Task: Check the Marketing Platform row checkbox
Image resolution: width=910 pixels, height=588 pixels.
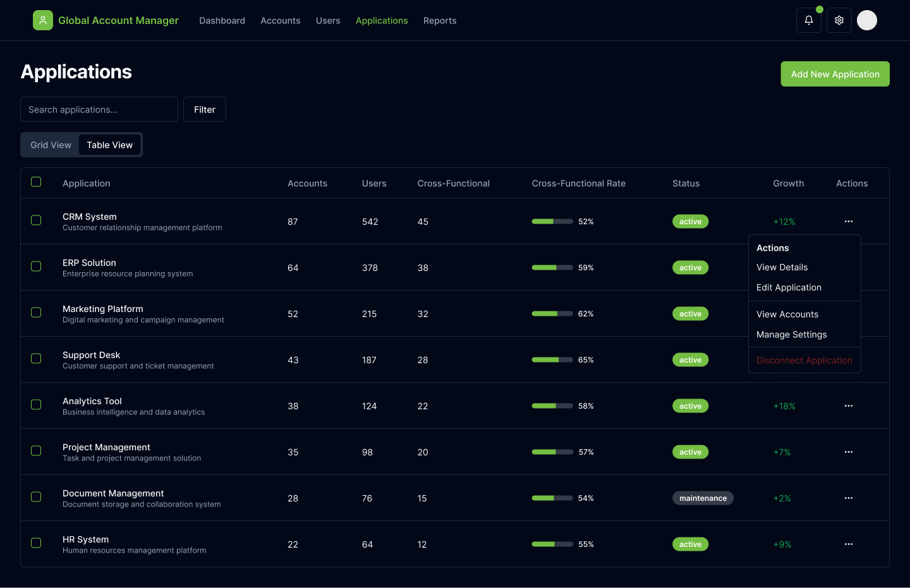Action: pyautogui.click(x=36, y=313)
